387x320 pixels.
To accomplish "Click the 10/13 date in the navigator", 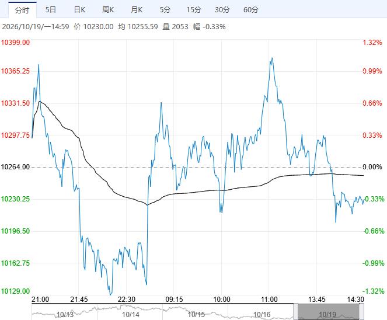I will (65, 315).
